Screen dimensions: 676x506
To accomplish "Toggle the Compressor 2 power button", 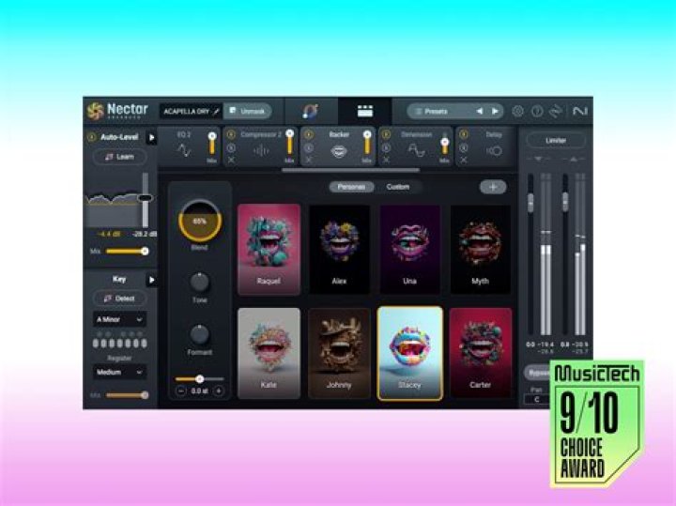I will 231,134.
